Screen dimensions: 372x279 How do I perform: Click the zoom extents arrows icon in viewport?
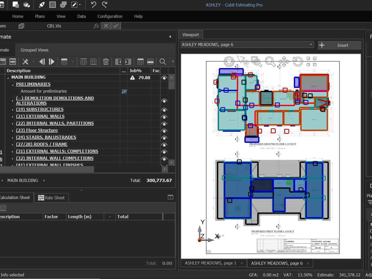[311, 61]
